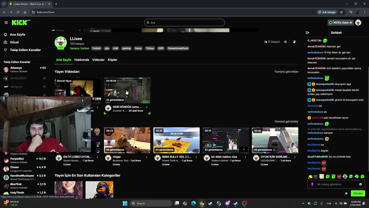
Task: Open the tab search dropdown in Chrome
Action: click(x=4, y=4)
